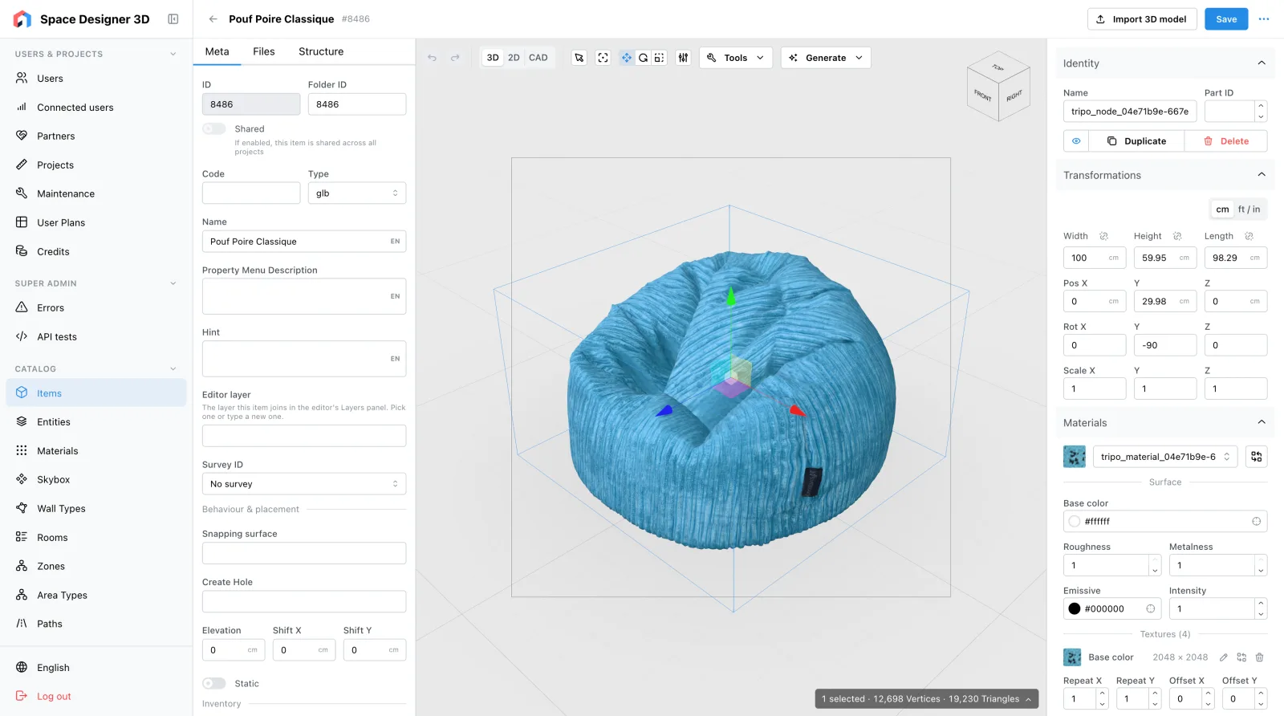Click the Delete part button
The image size is (1284, 716).
click(x=1226, y=141)
